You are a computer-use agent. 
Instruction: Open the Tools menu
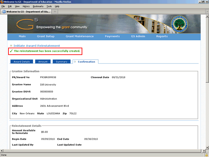(x=49, y=6)
